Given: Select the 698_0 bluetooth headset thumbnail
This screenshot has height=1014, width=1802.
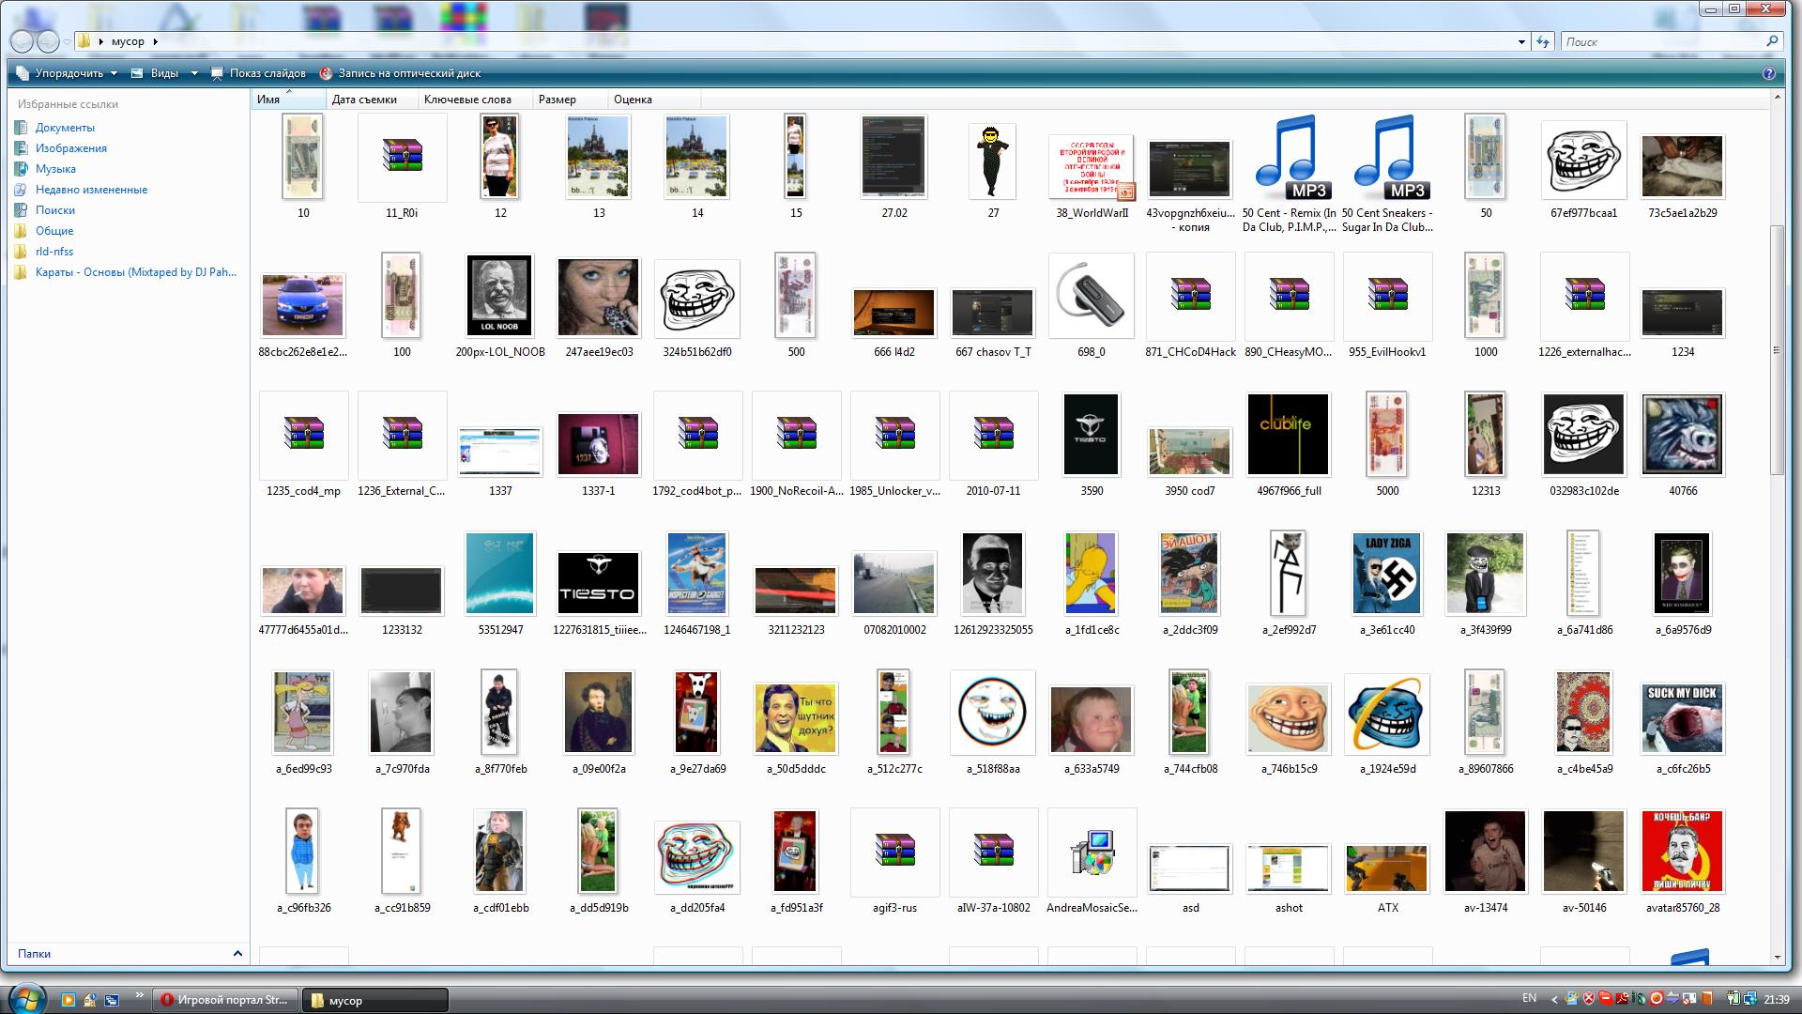Looking at the screenshot, I should (x=1092, y=296).
